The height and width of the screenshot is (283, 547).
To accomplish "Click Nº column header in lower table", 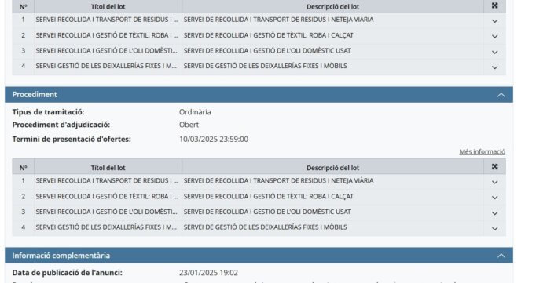I will coord(24,168).
